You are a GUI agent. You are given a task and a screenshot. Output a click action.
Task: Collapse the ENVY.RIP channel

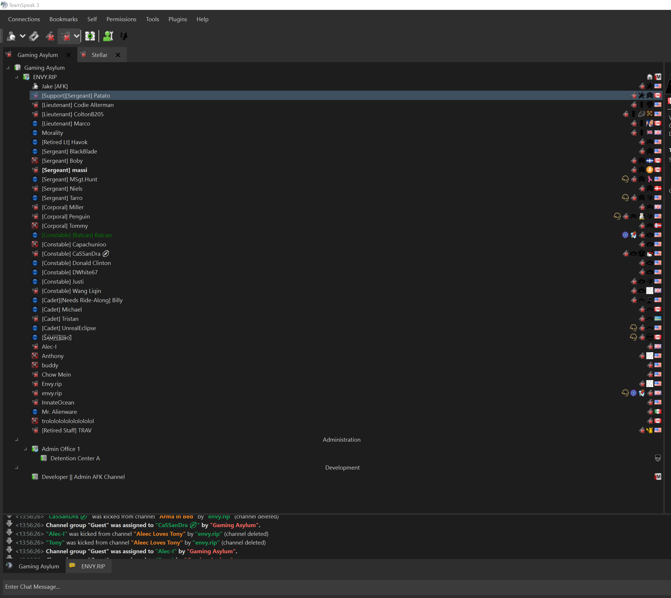tap(17, 77)
